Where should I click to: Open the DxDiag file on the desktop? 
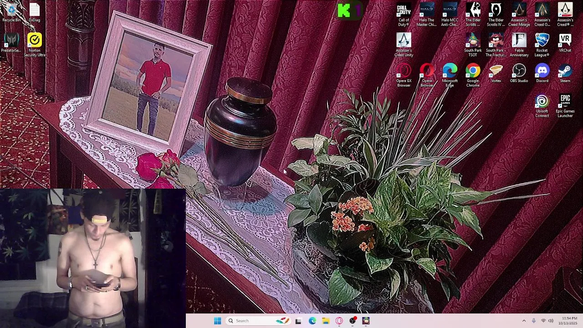click(35, 13)
